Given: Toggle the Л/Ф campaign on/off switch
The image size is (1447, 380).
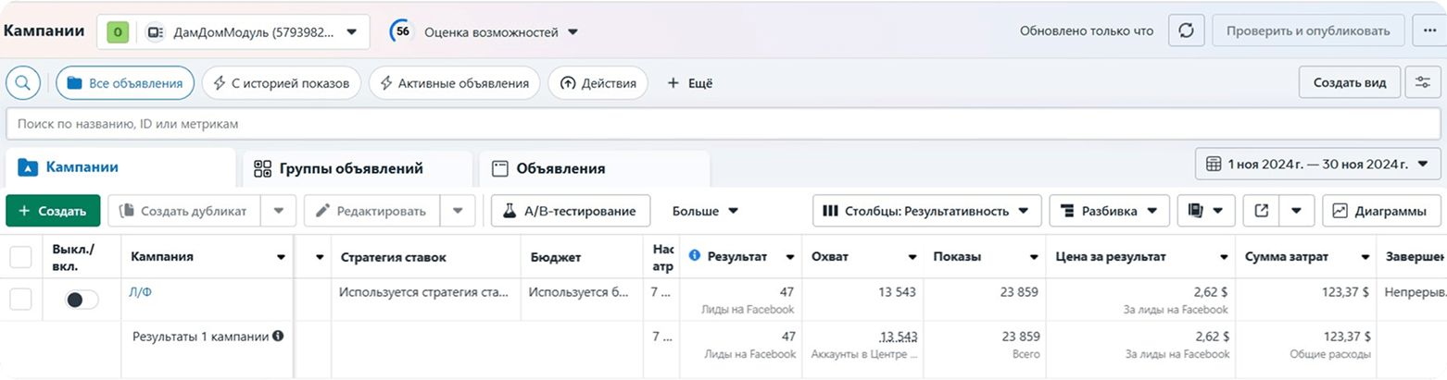Looking at the screenshot, I should pos(82,300).
